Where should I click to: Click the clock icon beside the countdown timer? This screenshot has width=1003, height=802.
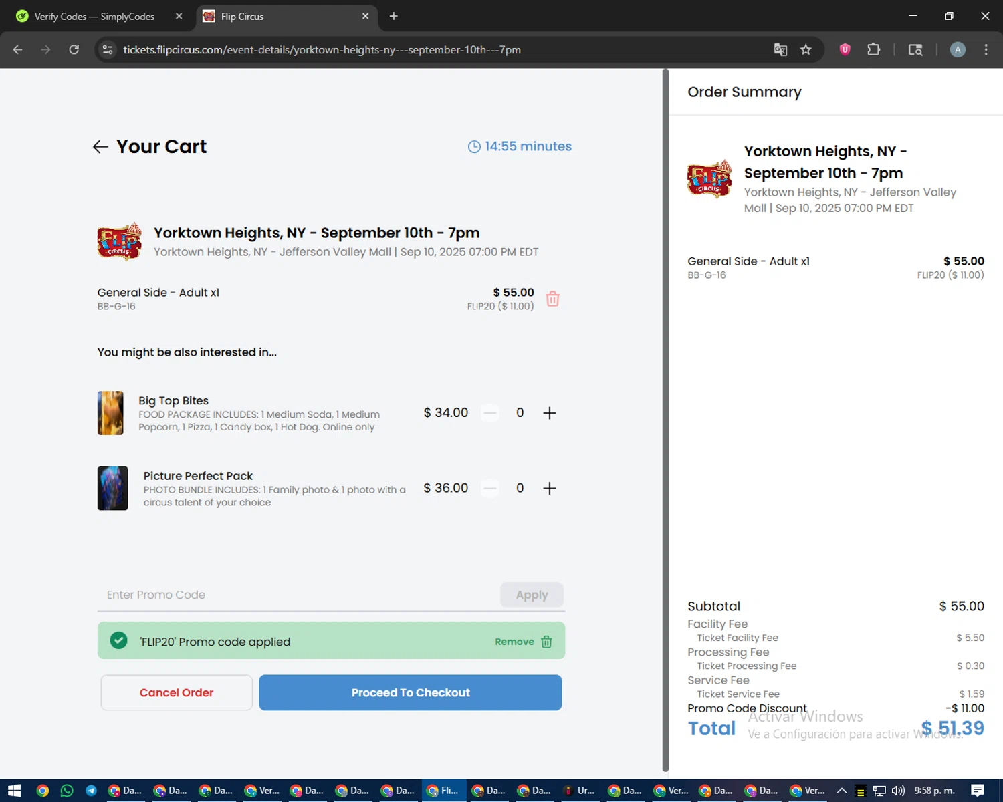(x=474, y=146)
